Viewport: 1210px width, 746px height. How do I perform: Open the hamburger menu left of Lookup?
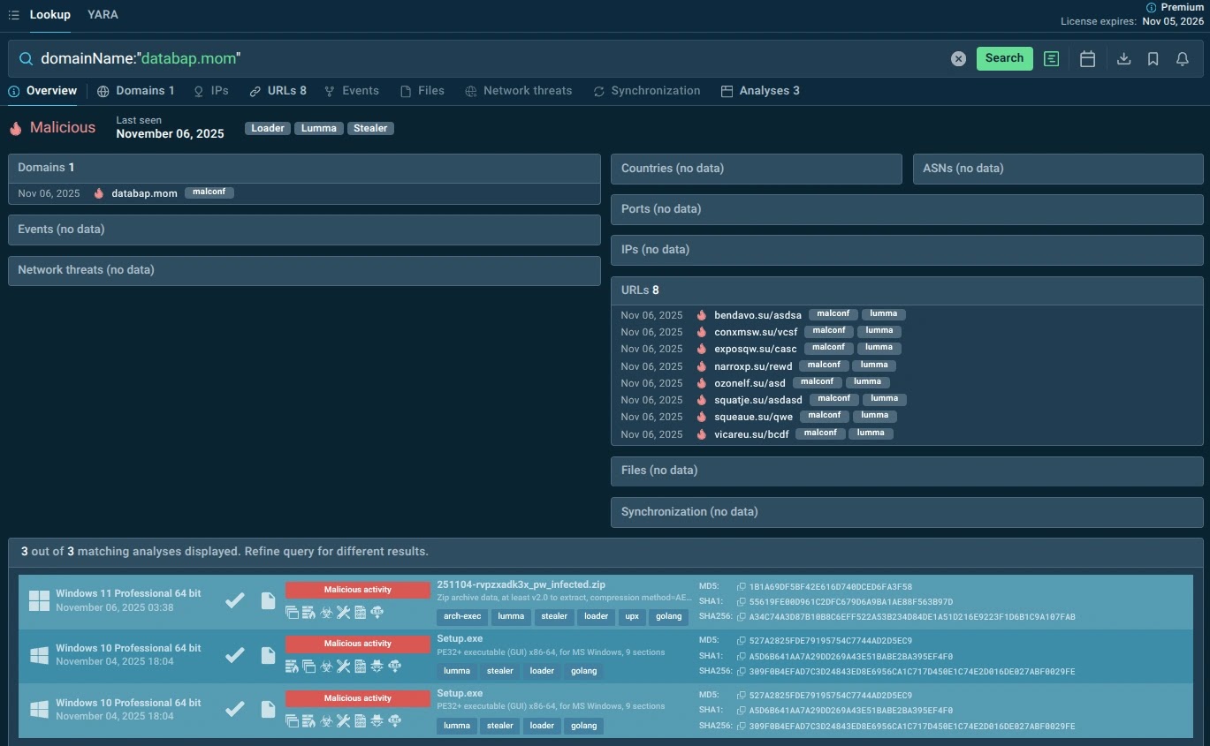[x=13, y=15]
